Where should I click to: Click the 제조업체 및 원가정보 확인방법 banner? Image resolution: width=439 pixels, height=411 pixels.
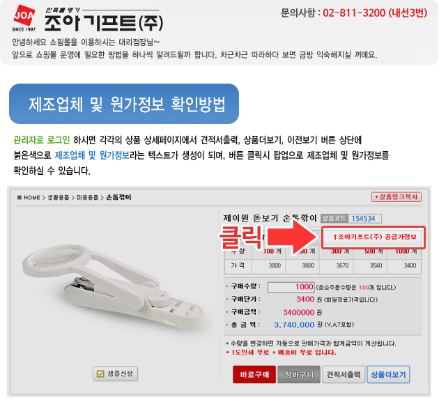point(124,104)
